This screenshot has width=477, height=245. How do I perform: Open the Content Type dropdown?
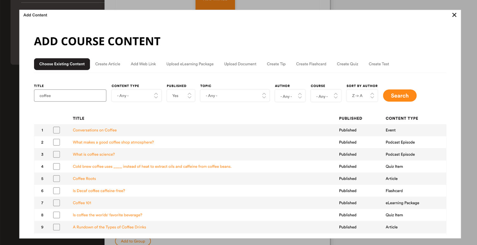[136, 96]
